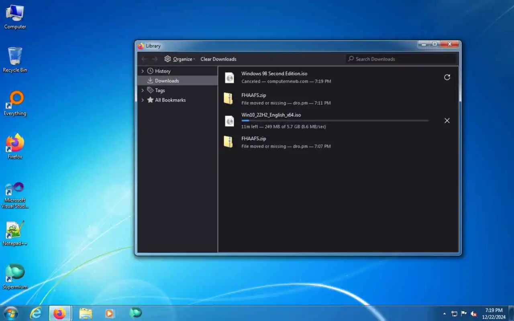Click the Firefox taskbar button
The image size is (514, 321).
(60, 313)
